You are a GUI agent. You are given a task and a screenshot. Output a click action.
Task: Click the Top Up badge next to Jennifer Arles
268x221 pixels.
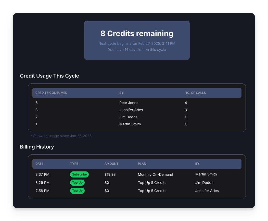coord(77,191)
